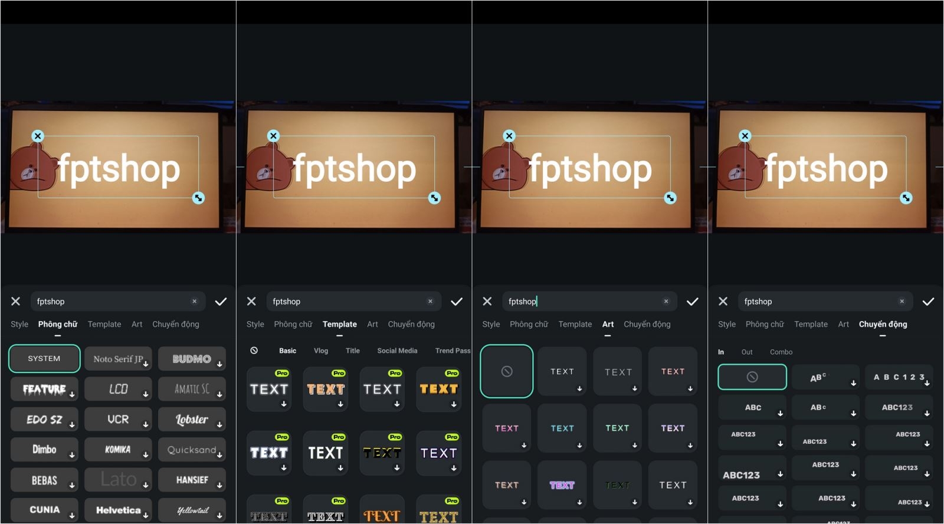Pick the Lato font
The width and height of the screenshot is (944, 524).
(118, 480)
